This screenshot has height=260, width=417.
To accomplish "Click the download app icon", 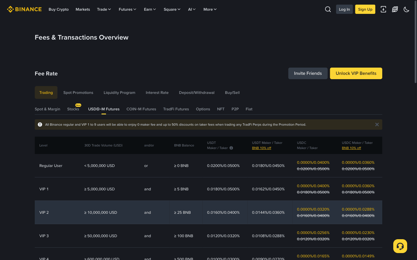I will [383, 9].
